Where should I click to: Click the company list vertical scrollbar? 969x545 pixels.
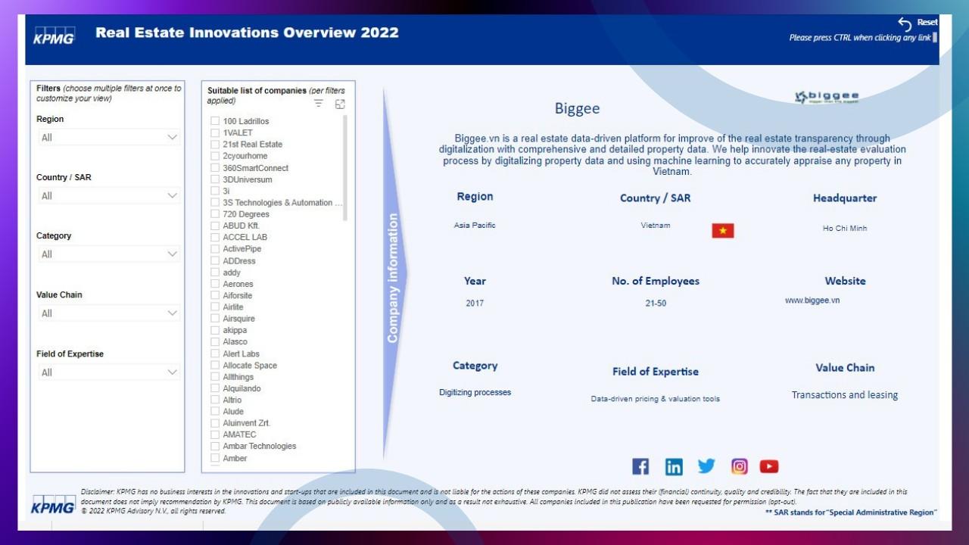point(346,168)
